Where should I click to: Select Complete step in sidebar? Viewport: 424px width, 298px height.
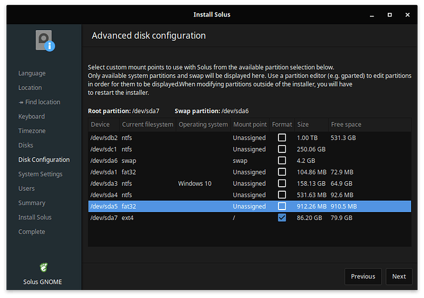(31, 232)
